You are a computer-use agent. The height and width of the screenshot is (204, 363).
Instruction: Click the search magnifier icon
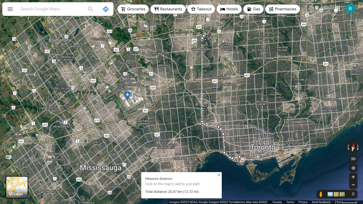point(90,9)
